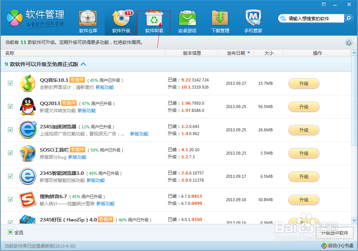Click the SOSO工具栏 icon
Screen dimensions: 358x251
[28, 153]
